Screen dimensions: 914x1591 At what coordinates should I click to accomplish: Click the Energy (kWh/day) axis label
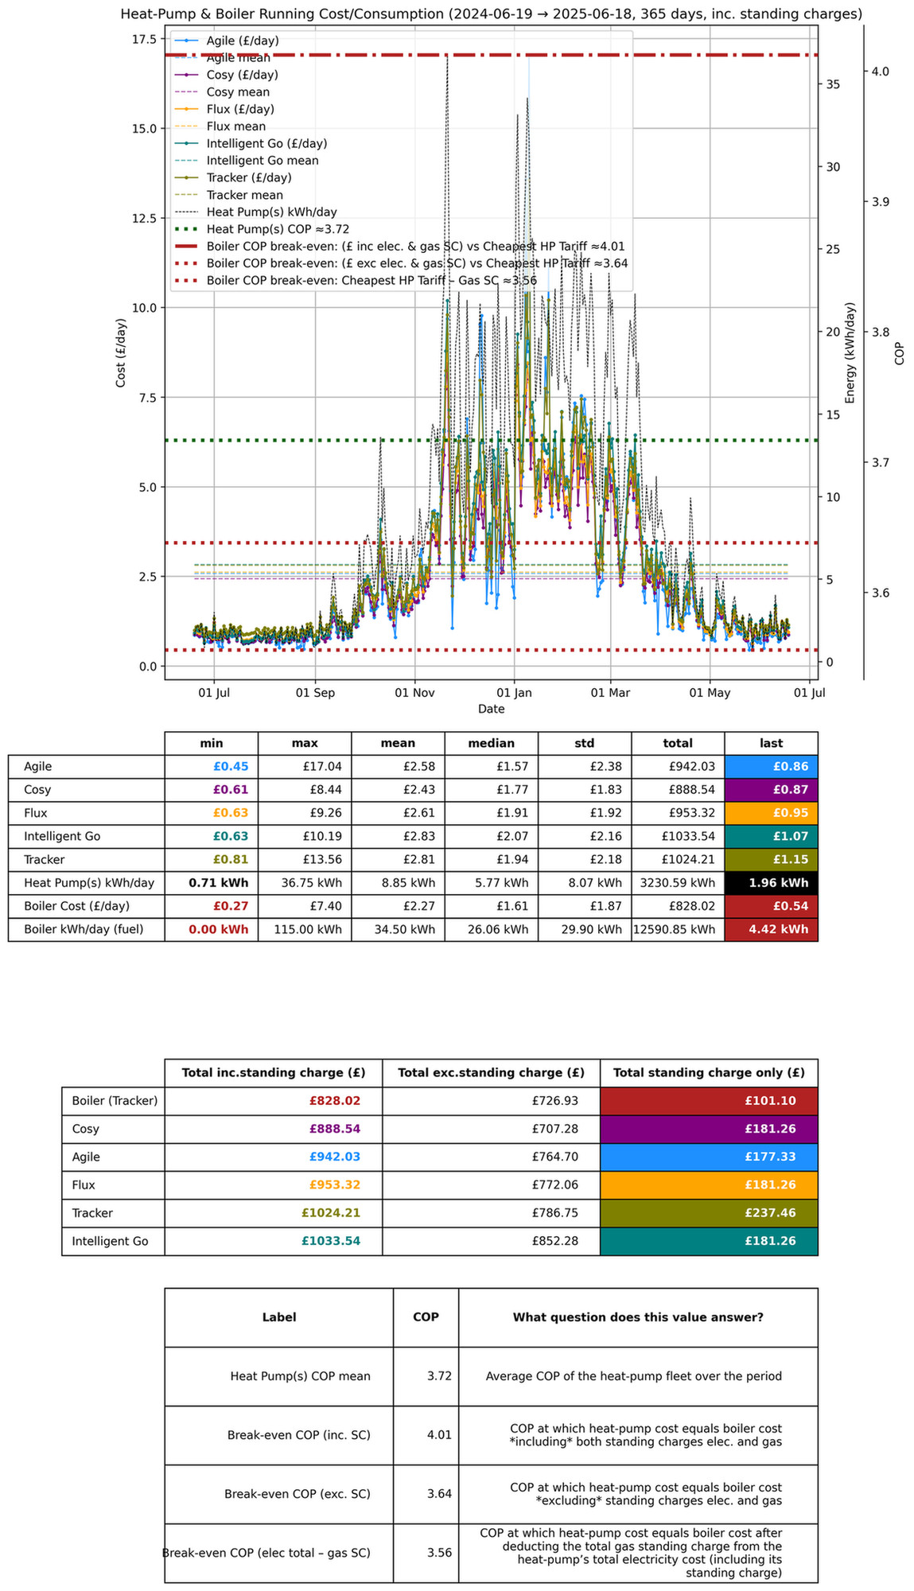pos(850,352)
